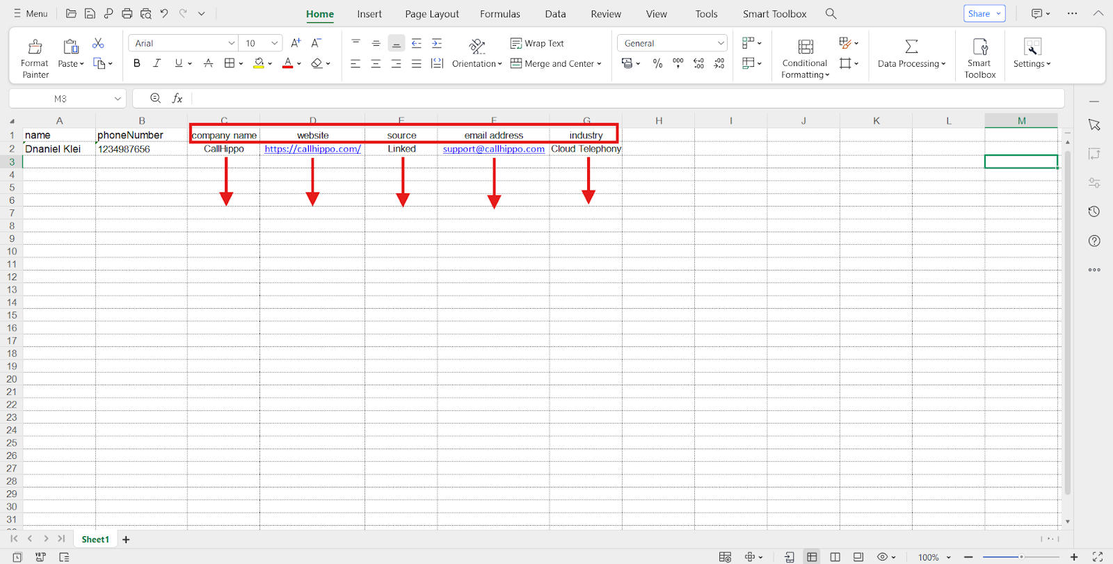Apply the comma style 000 icon
Image resolution: width=1113 pixels, height=564 pixels.
(x=678, y=63)
